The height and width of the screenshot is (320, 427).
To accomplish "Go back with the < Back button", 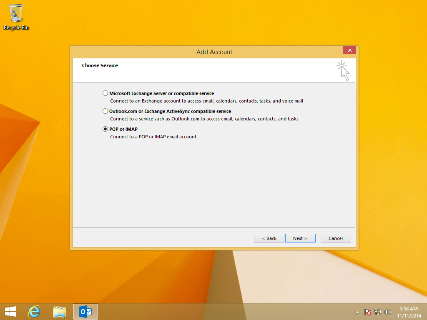I will [269, 238].
